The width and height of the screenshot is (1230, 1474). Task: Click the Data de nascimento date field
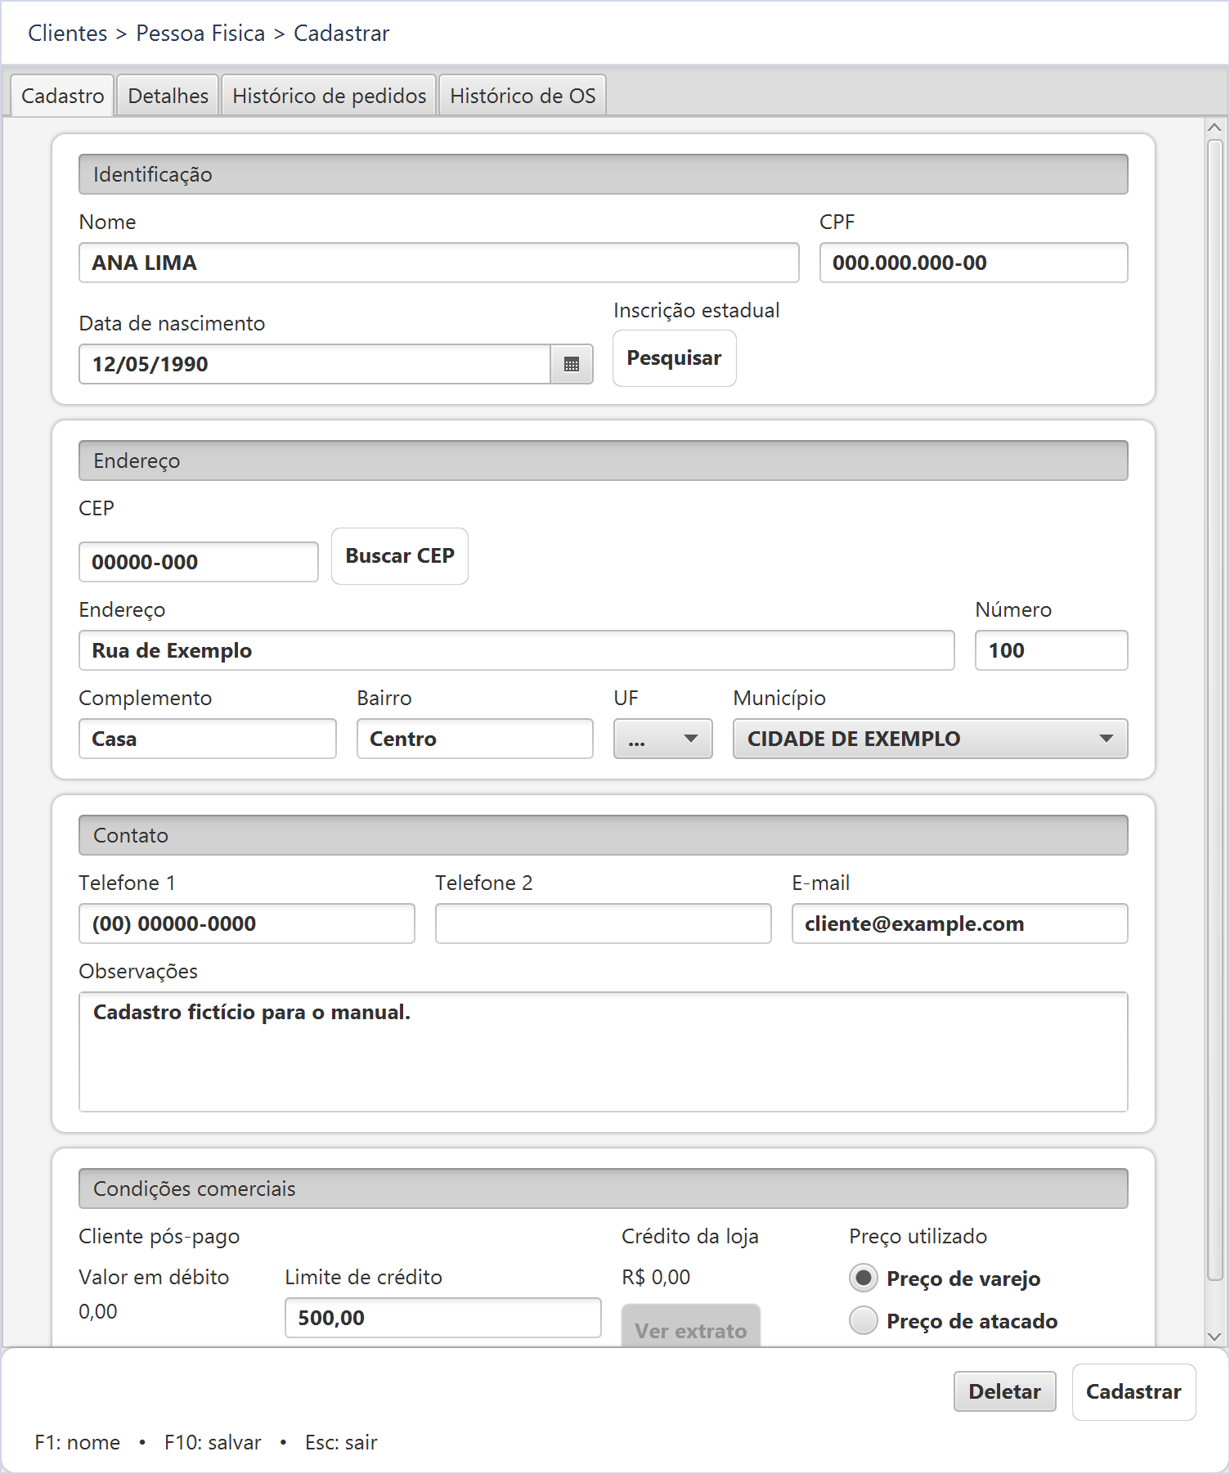click(315, 364)
